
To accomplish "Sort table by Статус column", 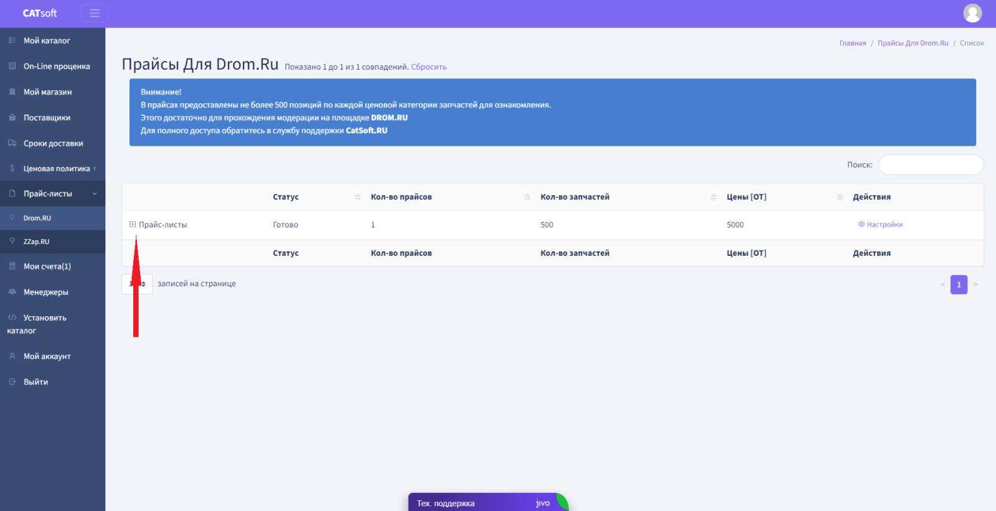I will [358, 197].
